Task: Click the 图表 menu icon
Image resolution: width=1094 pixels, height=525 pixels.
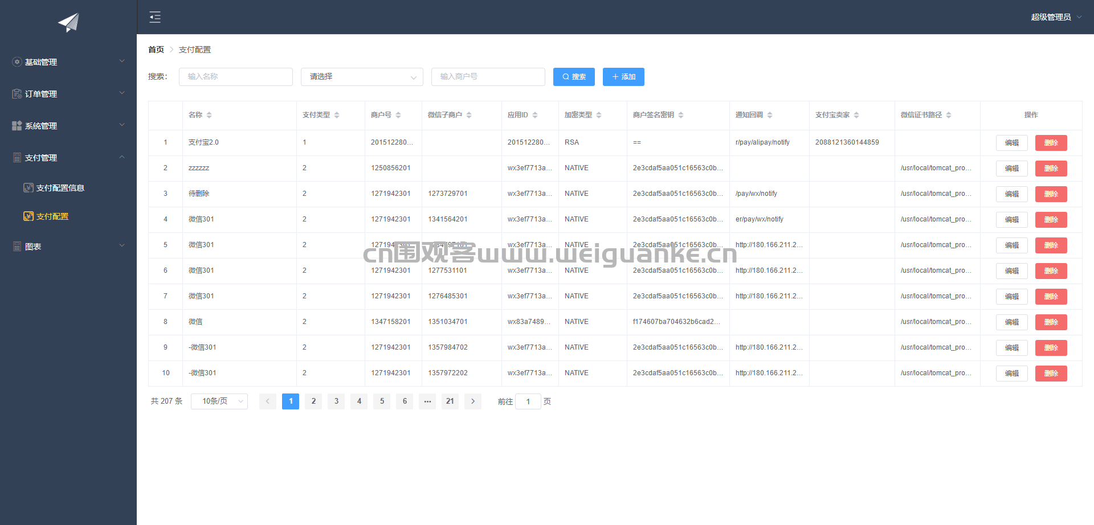Action: pyautogui.click(x=17, y=247)
